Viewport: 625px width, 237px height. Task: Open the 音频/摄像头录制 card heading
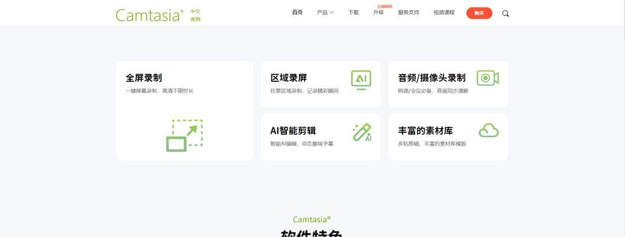431,78
